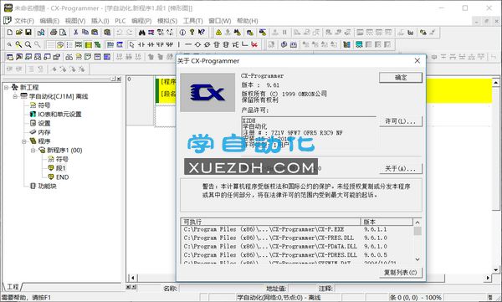Select the CX-P.EXE row in the file list
The width and height of the screenshot is (502, 302).
[x=297, y=229]
